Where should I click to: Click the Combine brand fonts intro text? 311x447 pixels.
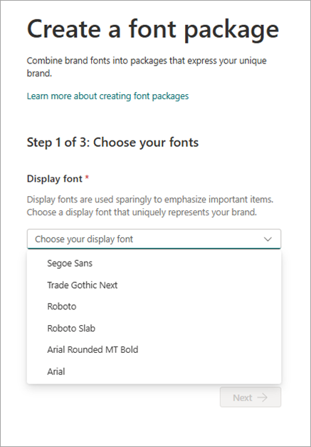point(147,67)
